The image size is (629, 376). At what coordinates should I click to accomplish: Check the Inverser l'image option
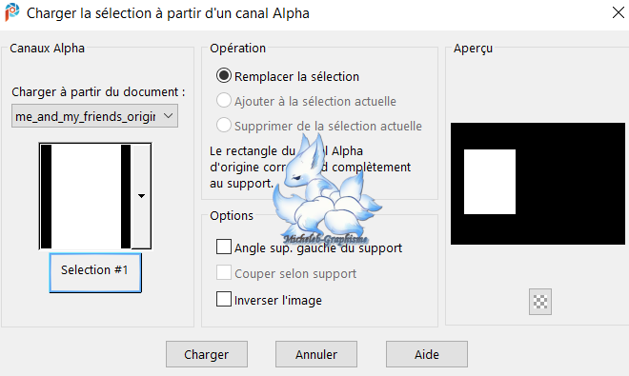point(223,299)
